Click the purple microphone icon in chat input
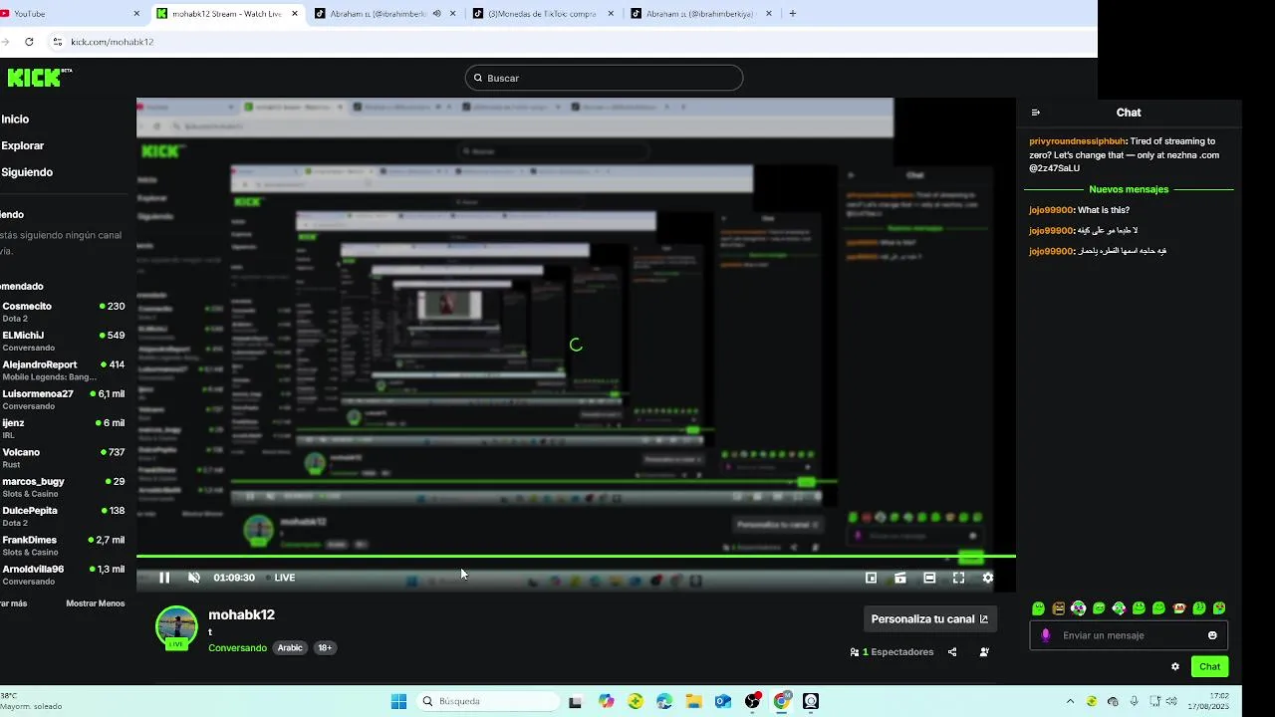 [1045, 635]
